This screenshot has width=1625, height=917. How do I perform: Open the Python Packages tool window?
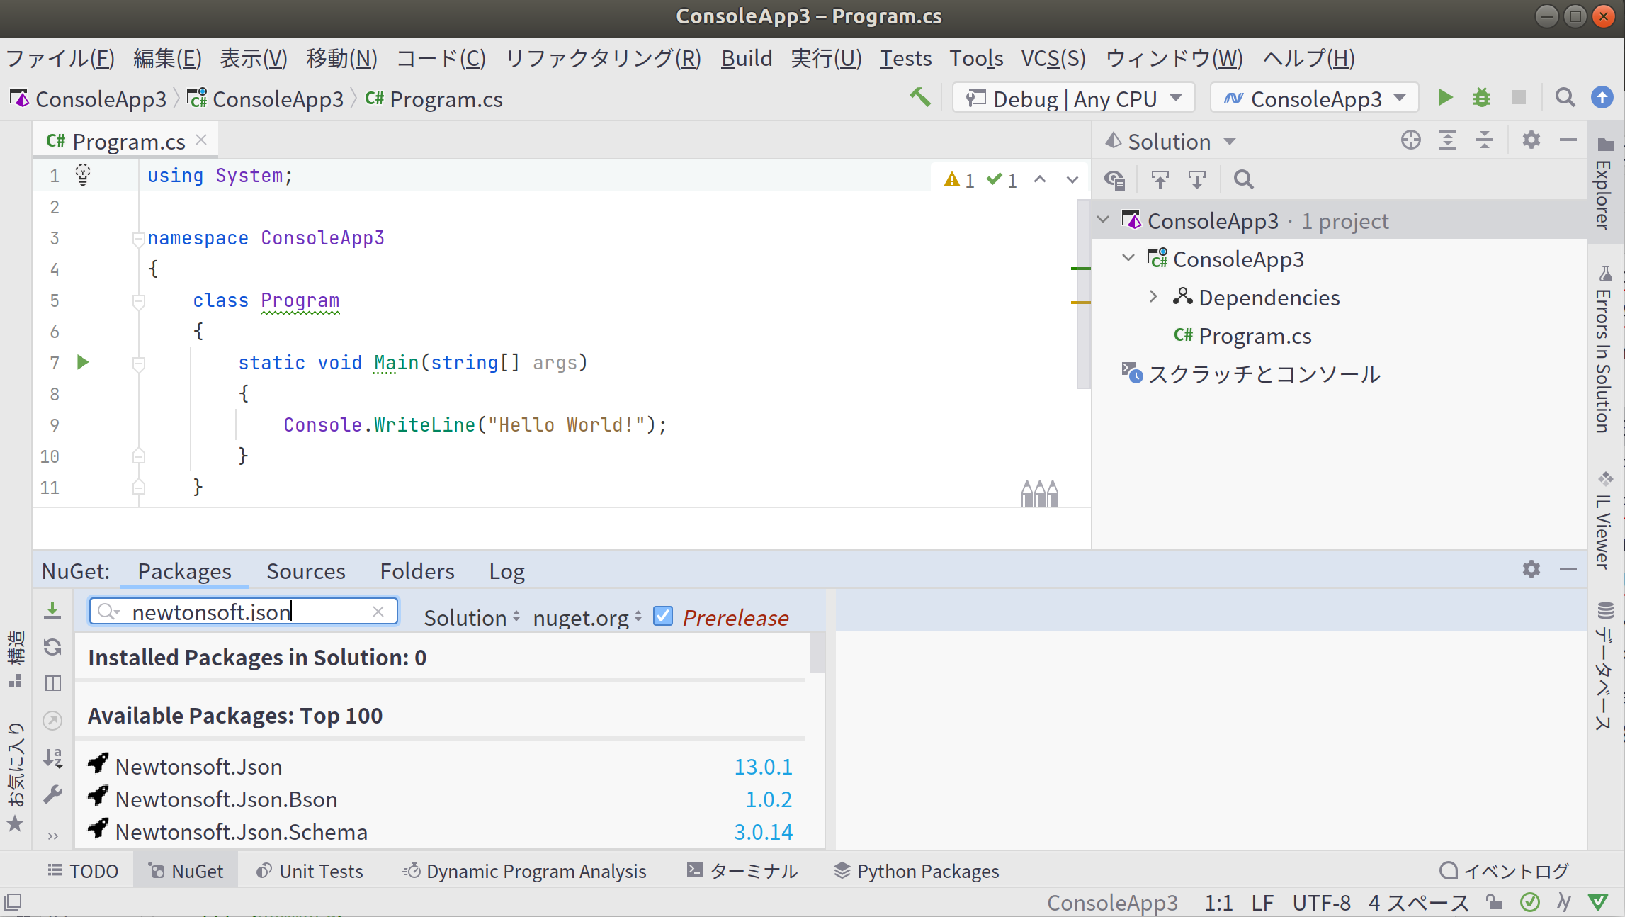coord(917,871)
